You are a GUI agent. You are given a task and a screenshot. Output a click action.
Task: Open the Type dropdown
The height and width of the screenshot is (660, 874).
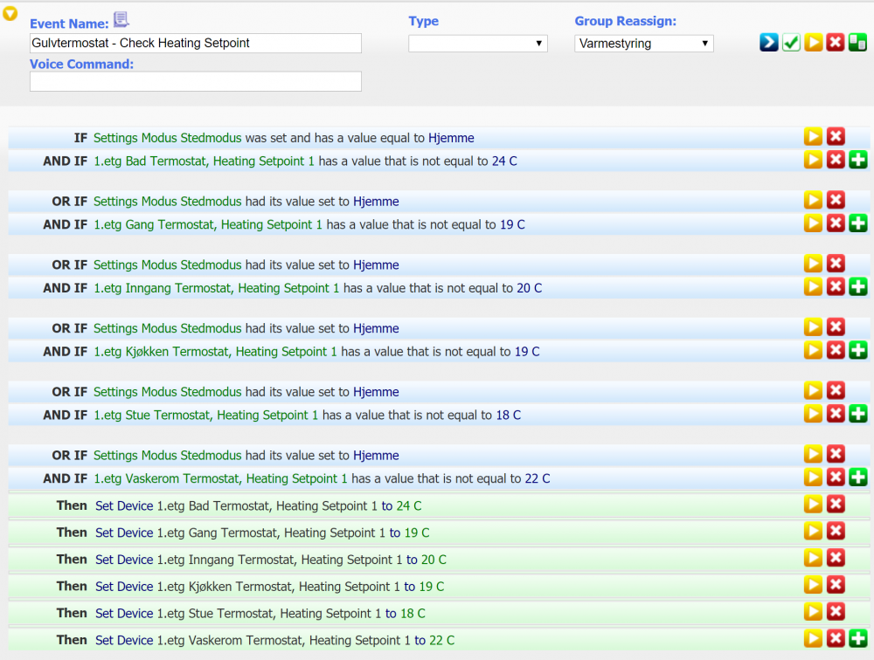point(477,44)
